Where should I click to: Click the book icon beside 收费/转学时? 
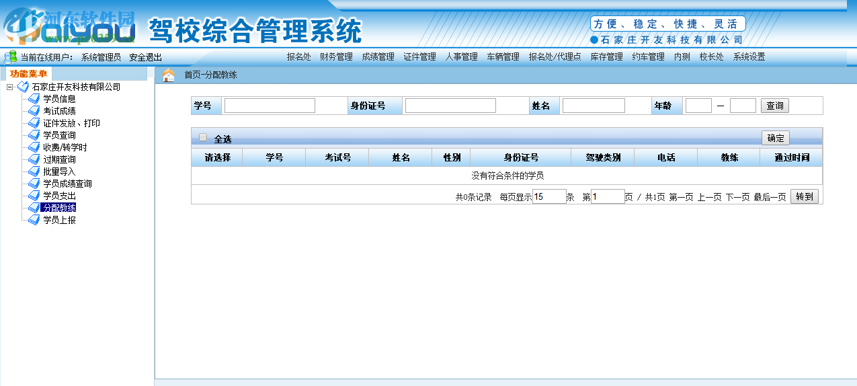(34, 147)
